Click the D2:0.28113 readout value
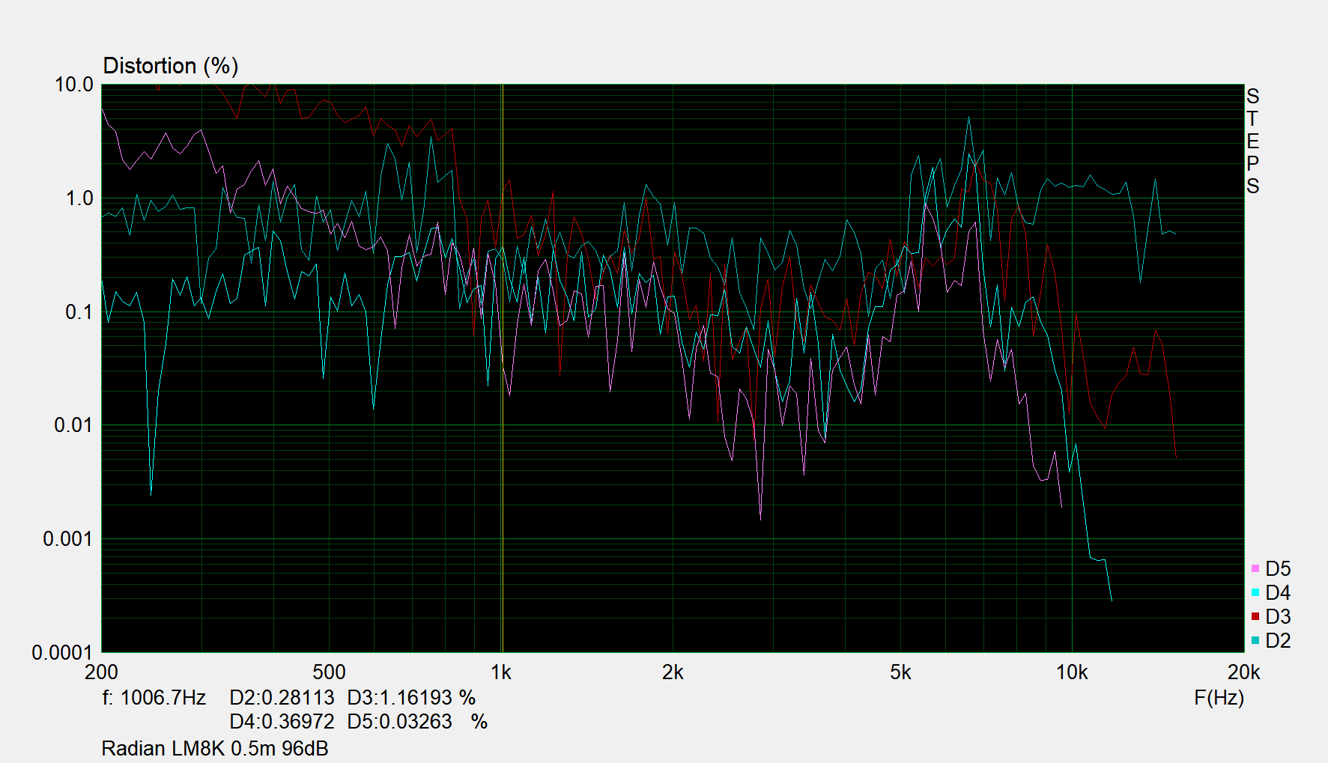The image size is (1328, 763). coord(282,698)
